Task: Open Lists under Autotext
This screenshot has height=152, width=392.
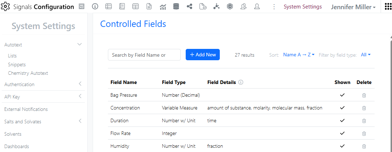Action: [12, 56]
